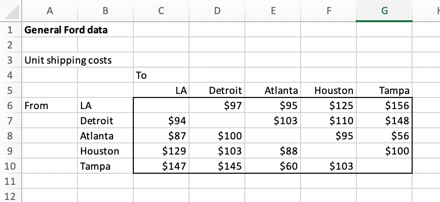Click the $60 Tampa to Atlanta cell
Screen dimensions: 440x202
273,166
